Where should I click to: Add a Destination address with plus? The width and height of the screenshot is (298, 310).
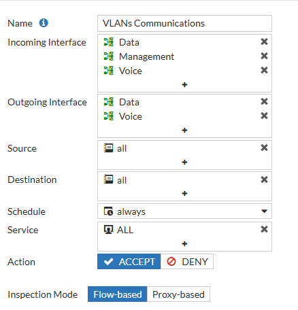(184, 194)
